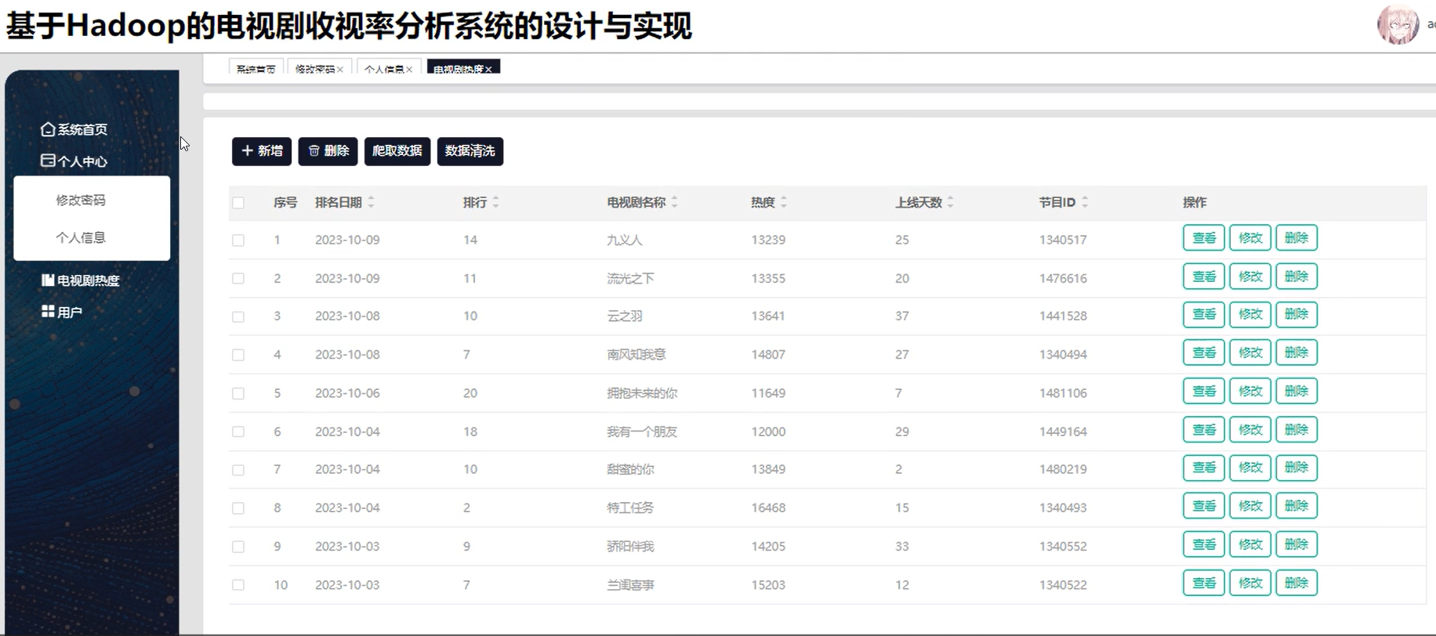View the 兰闺喜事 record

click(x=1204, y=583)
